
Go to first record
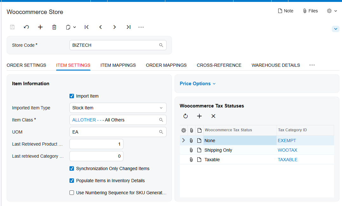coord(87,27)
